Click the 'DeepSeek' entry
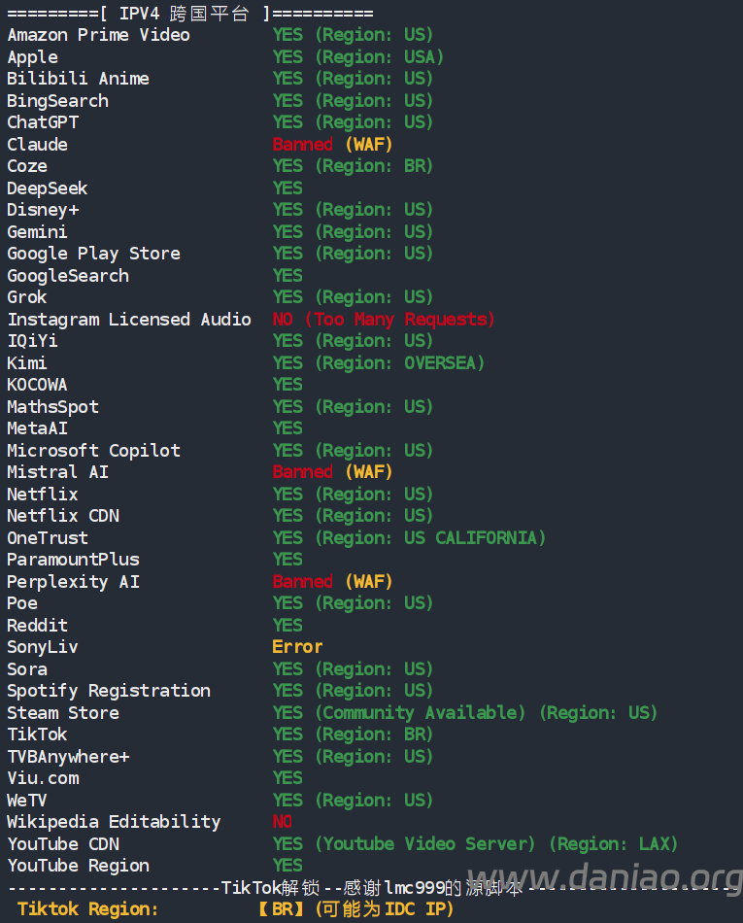Image resolution: width=743 pixels, height=923 pixels. tap(48, 188)
